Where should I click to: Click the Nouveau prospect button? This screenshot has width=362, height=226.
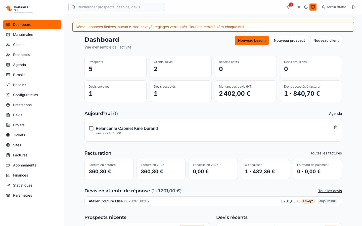coord(289,40)
